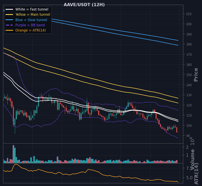Screen dimensions: 202x186
Task: Select legend entry 'Blue = Slow tunnel'
Action: [31, 20]
